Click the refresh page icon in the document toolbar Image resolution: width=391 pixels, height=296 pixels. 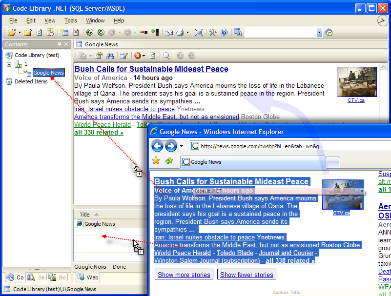(153, 56)
